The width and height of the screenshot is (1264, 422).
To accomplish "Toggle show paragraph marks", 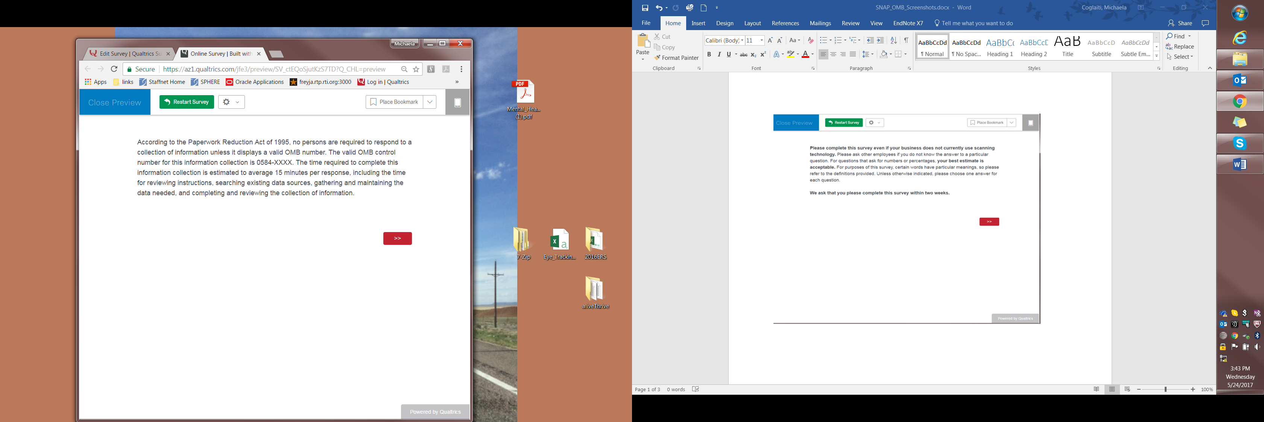I will pyautogui.click(x=906, y=40).
